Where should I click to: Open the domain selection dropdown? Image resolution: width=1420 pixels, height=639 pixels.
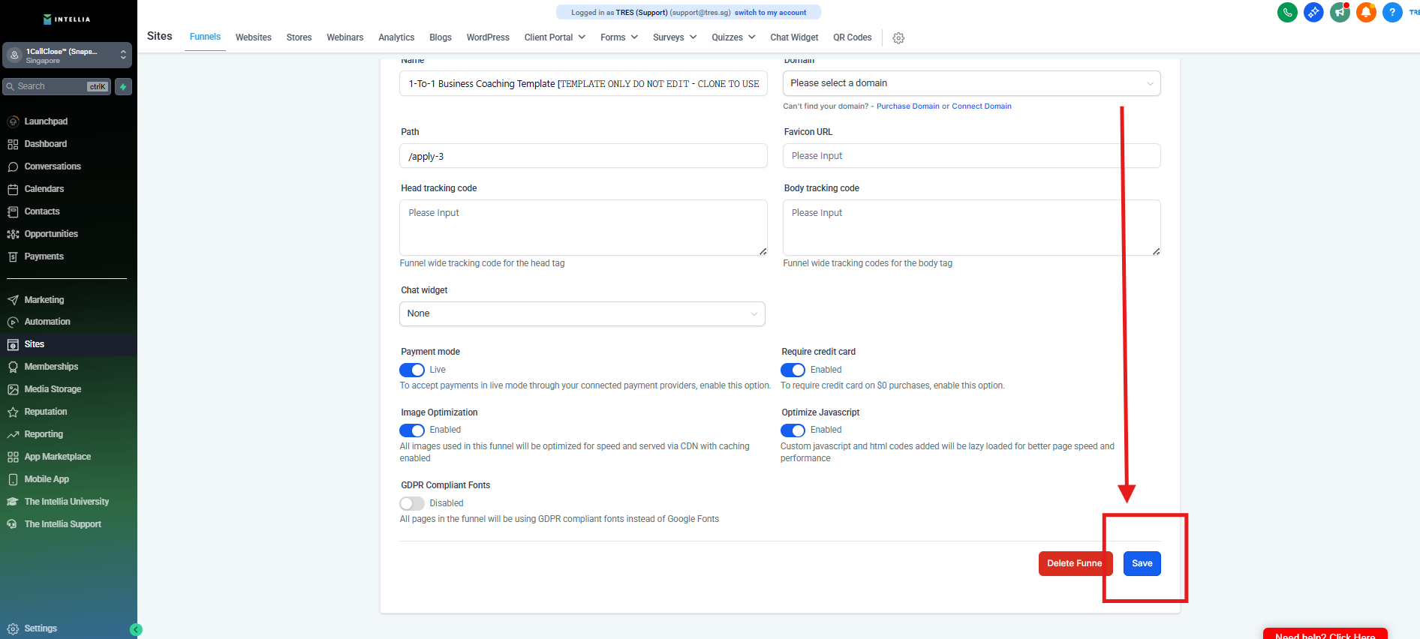(x=971, y=83)
